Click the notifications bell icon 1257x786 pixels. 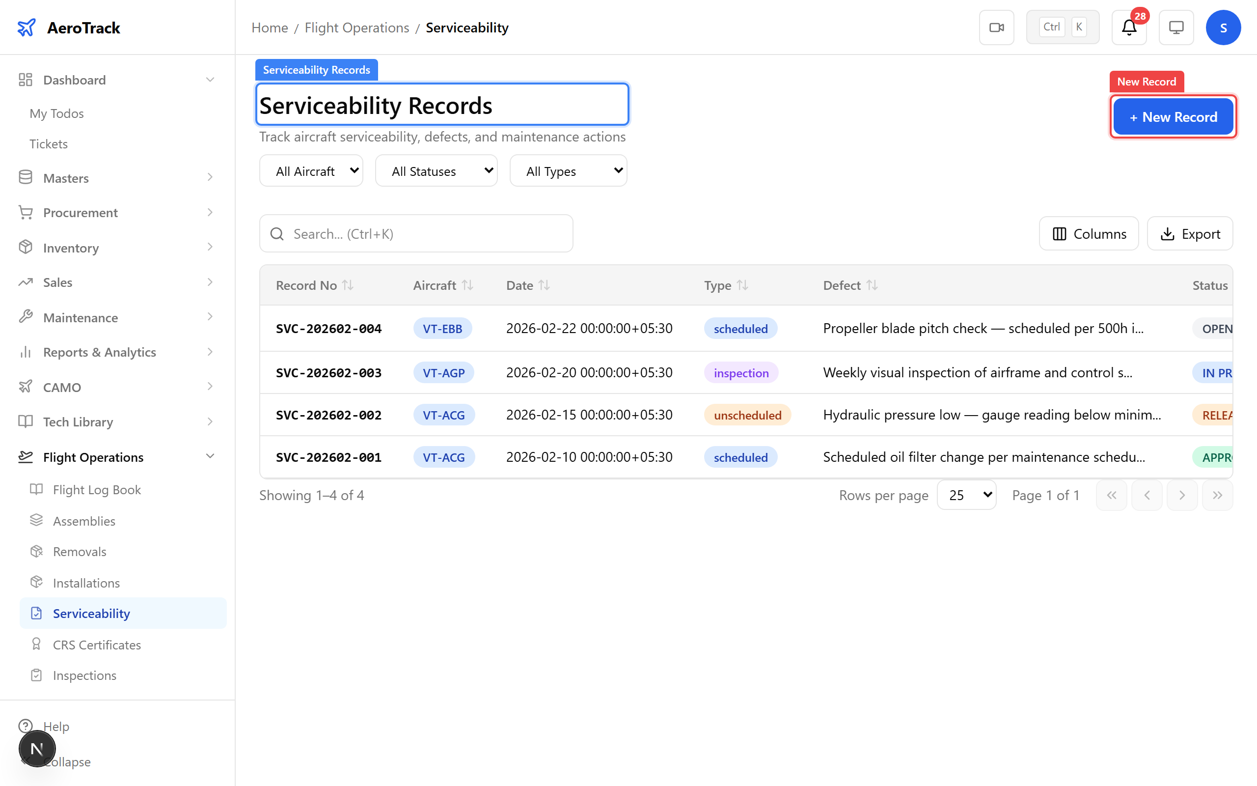(1129, 28)
